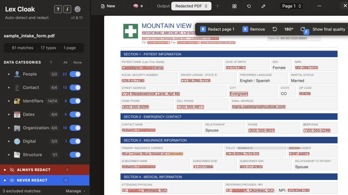Click redacted cell phone (720) 555-4817

(191, 107)
